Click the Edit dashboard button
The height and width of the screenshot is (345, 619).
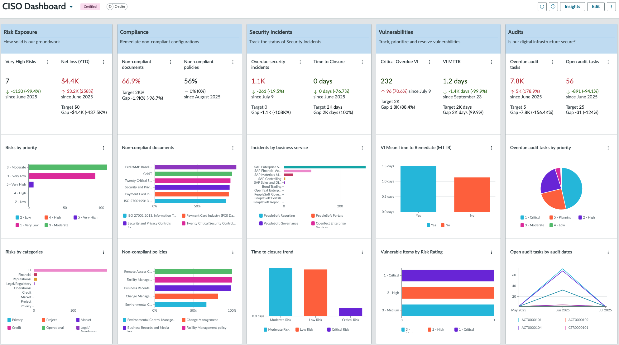click(596, 7)
